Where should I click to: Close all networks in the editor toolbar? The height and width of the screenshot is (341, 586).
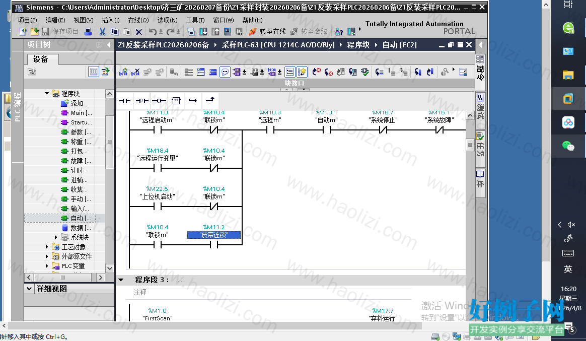coord(212,72)
